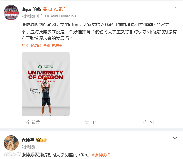Open 麦穗丰's kangaroo avatar
The image size is (183, 159).
(x=11, y=143)
